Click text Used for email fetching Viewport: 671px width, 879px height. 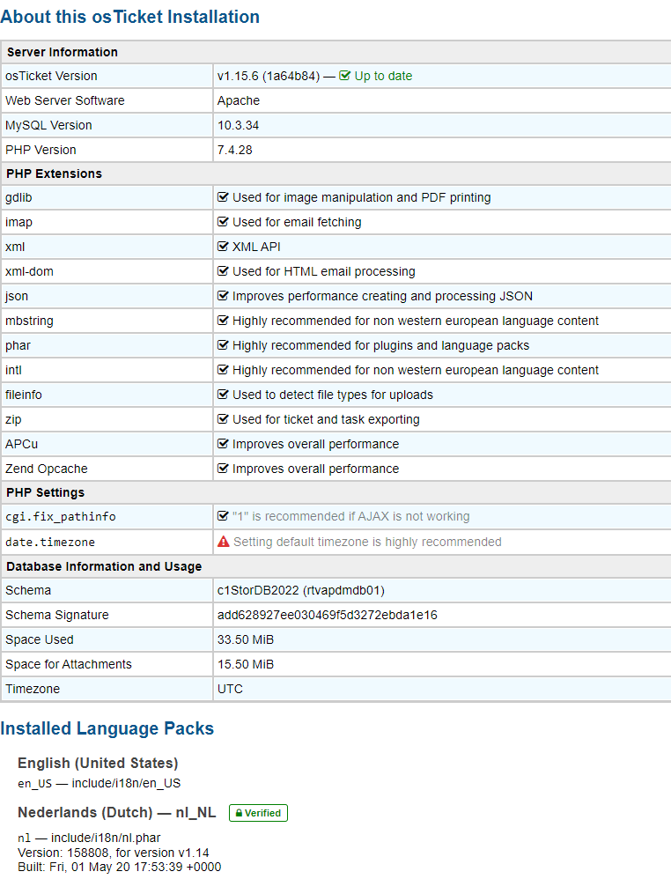tap(297, 222)
